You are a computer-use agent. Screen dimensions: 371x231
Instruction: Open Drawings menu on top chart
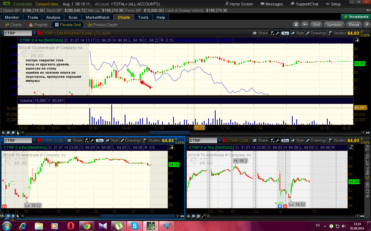[316, 33]
